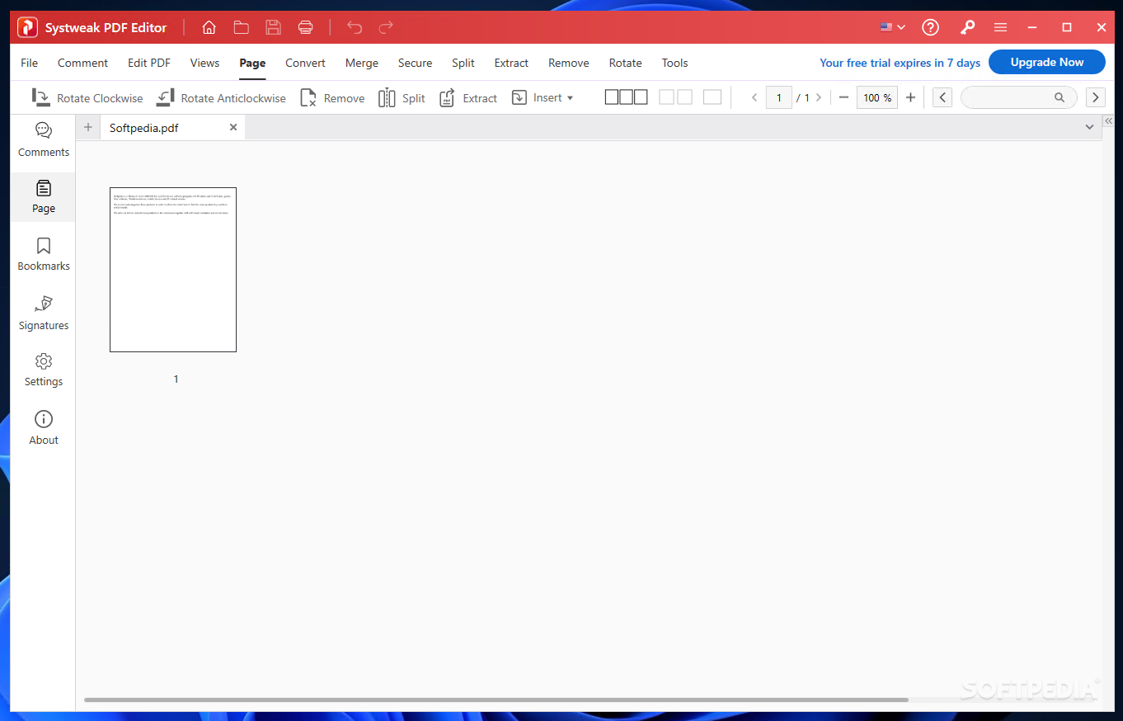The height and width of the screenshot is (721, 1123).
Task: Open the Remove menu tab
Action: [x=569, y=63]
